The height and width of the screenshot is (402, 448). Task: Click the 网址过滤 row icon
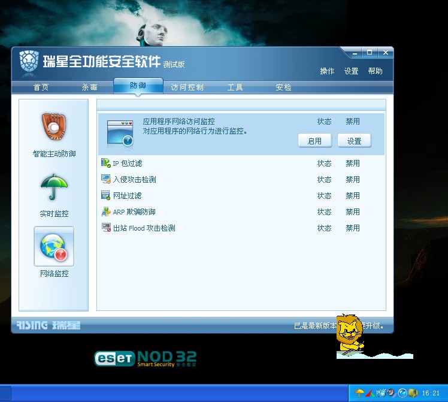pos(106,196)
